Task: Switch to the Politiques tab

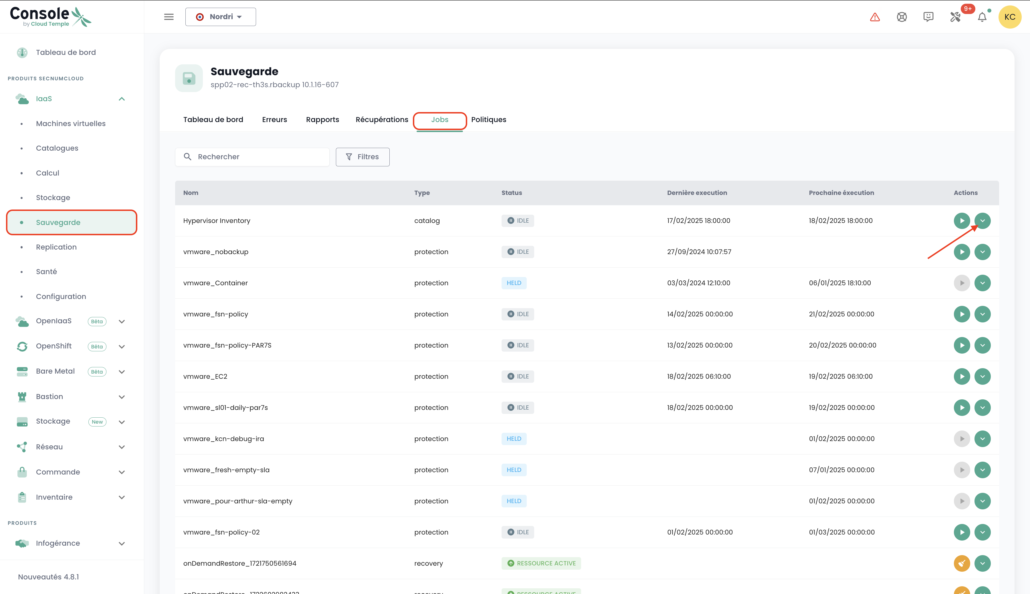Action: (488, 119)
